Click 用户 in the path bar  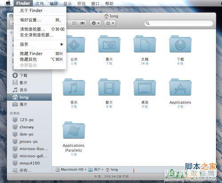[x=94, y=170]
